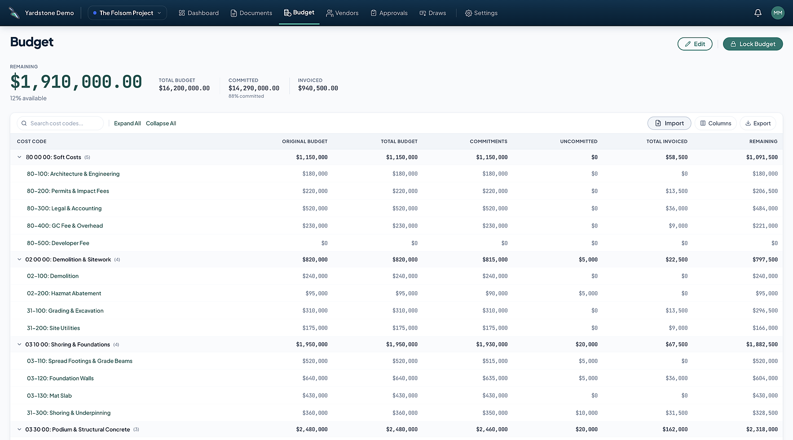This screenshot has width=793, height=440.
Task: Click the $1,910,000.00 remaining amount
Action: click(76, 82)
